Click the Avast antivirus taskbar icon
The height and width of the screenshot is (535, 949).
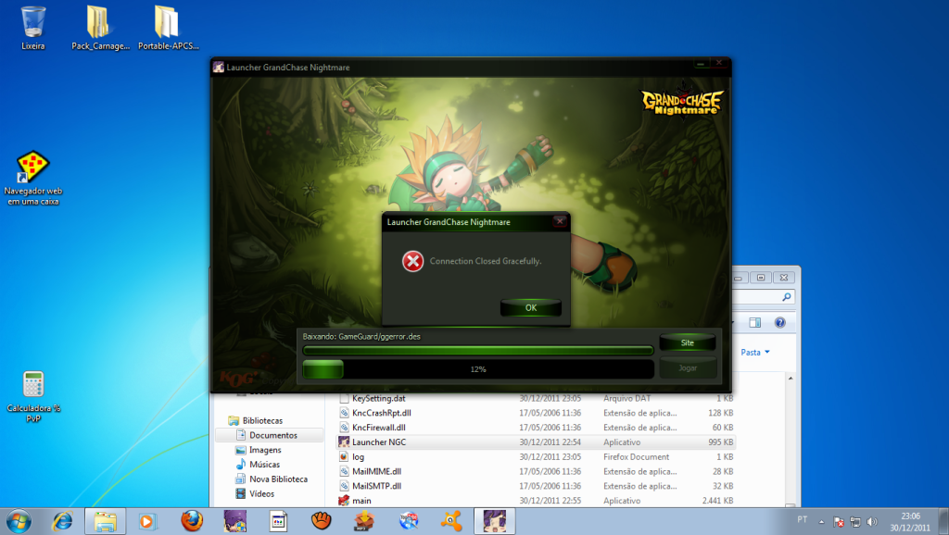451,520
